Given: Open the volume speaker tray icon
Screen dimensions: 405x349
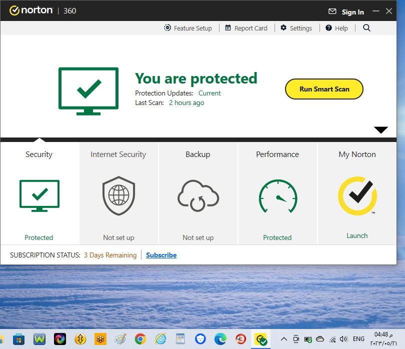Looking at the screenshot, I should tap(344, 339).
